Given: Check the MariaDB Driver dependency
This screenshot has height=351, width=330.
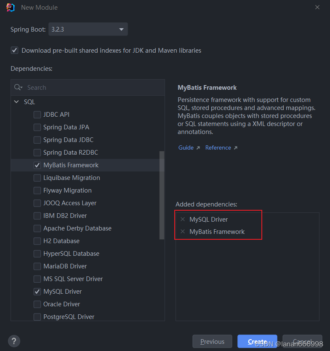Looking at the screenshot, I should [37, 266].
